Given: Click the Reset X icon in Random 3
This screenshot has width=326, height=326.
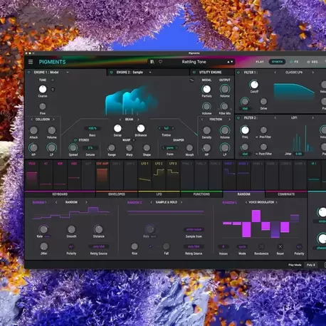Looking at the screenshot, I should coord(280,247).
